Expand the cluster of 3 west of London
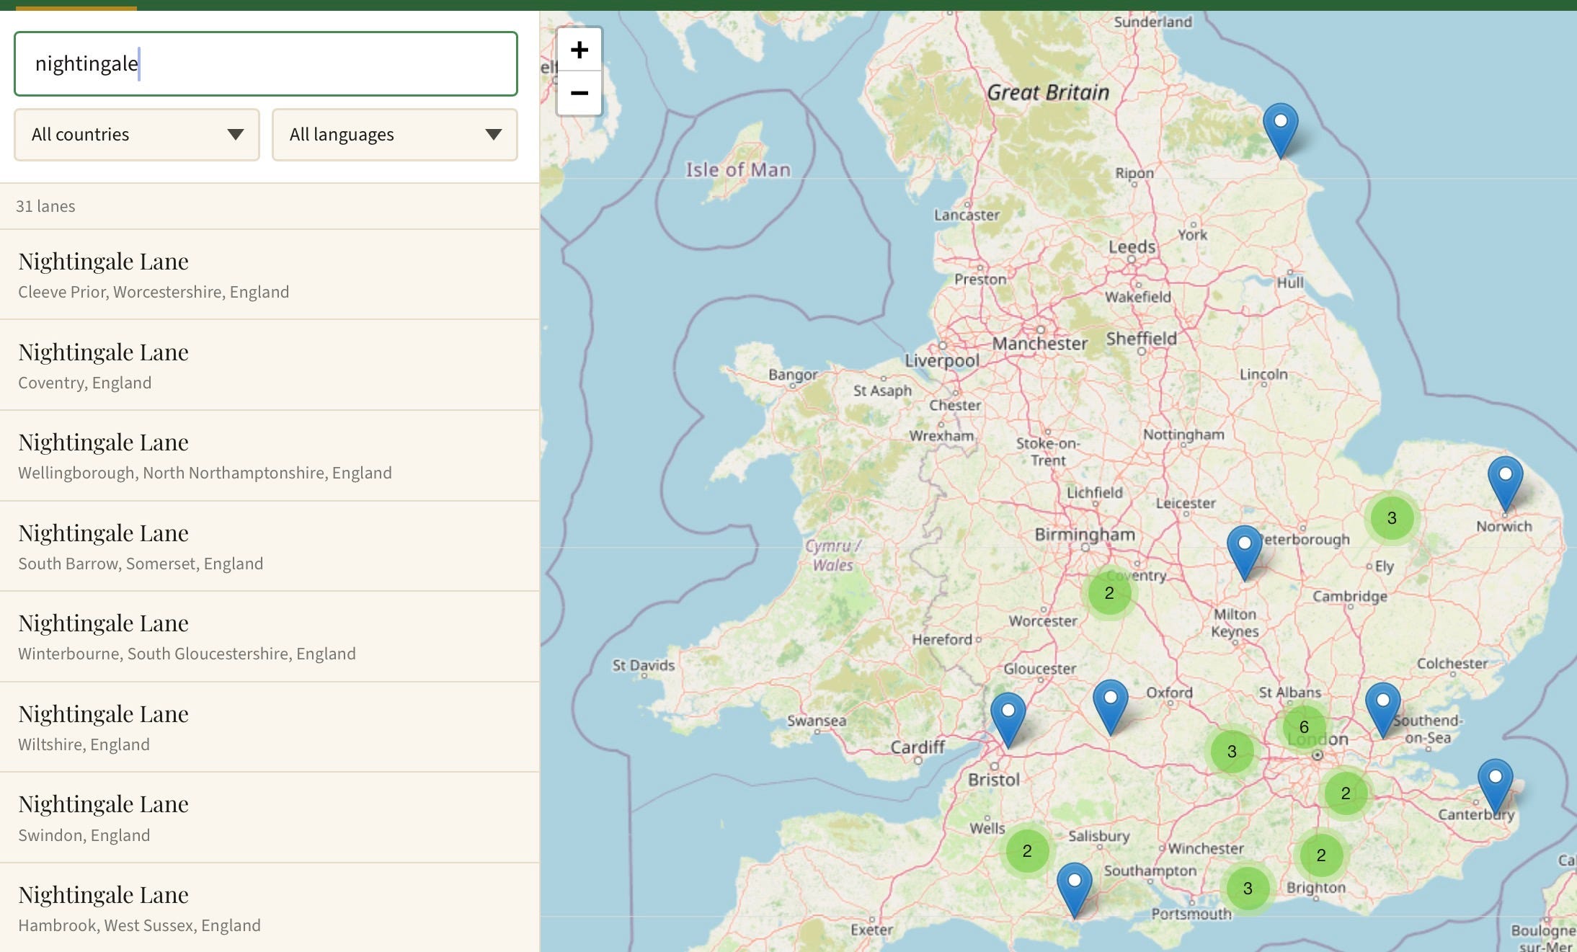The width and height of the screenshot is (1577, 952). (x=1232, y=752)
